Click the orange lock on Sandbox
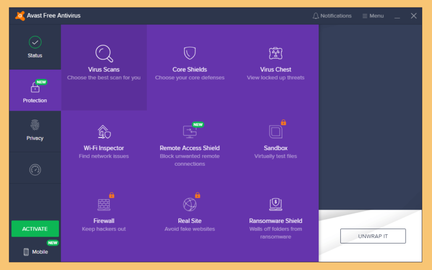Screen dimensions: 432x270 (x=283, y=123)
